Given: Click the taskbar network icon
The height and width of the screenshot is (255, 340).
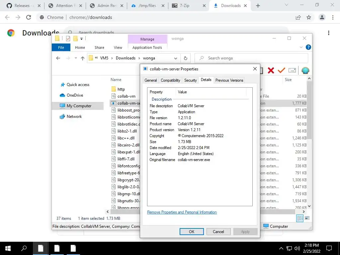Looking at the screenshot, I should tap(289, 248).
